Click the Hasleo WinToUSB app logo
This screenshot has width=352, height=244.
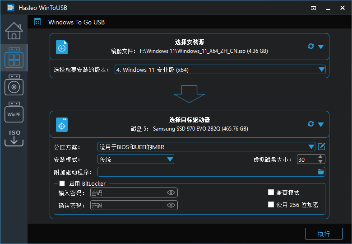click(x=10, y=8)
